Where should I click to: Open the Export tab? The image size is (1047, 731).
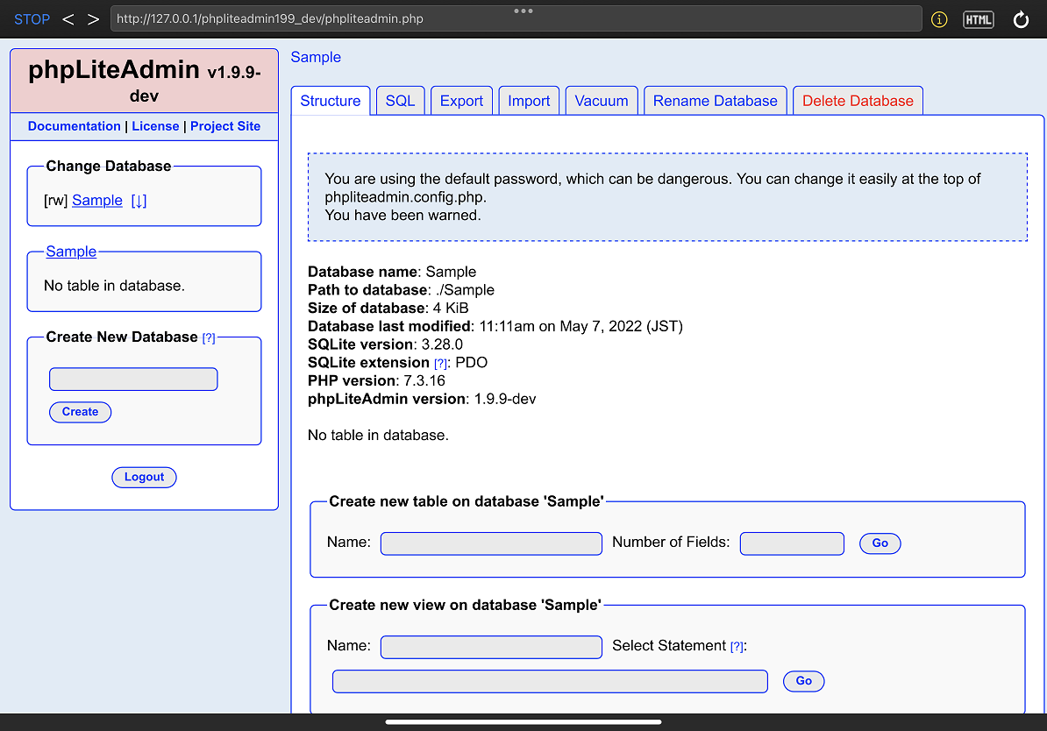[461, 101]
